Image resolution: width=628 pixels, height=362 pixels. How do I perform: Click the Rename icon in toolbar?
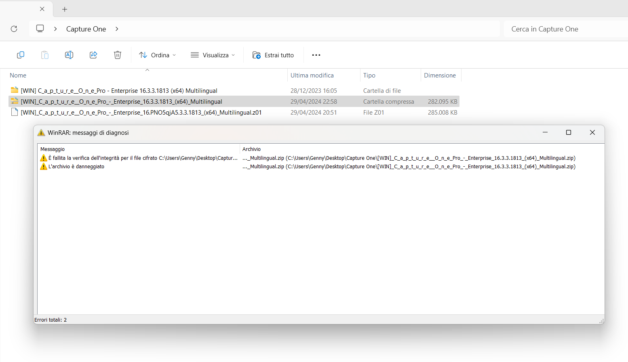[x=69, y=55]
